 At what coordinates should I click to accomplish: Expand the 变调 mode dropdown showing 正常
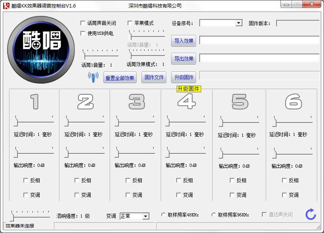point(145,216)
